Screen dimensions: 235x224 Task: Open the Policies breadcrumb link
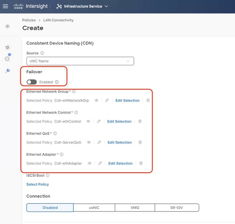pyautogui.click(x=29, y=20)
